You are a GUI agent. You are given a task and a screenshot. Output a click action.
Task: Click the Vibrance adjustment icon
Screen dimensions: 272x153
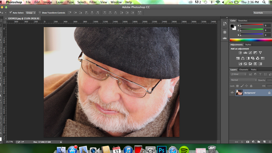pyautogui.click(x=260, y=53)
